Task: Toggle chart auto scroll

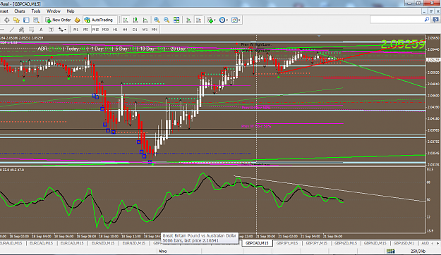Action: 188,20
